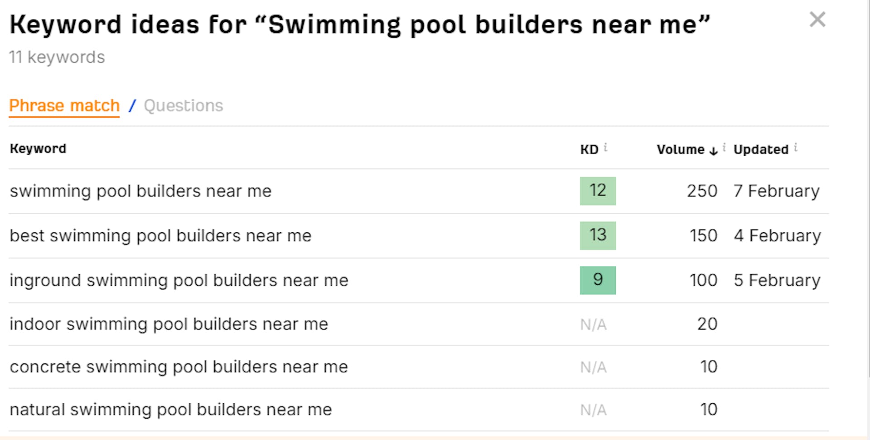Viewport: 870px width, 440px height.
Task: Click the Volume info icon
Action: pos(724,147)
